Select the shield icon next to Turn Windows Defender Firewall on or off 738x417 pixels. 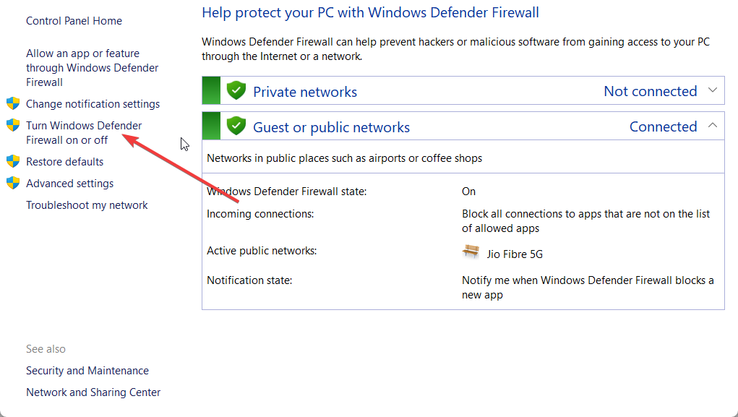13,125
